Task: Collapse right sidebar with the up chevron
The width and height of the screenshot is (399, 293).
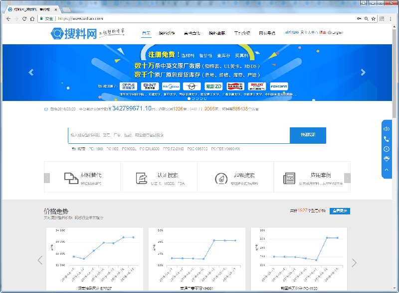Action: (387, 170)
